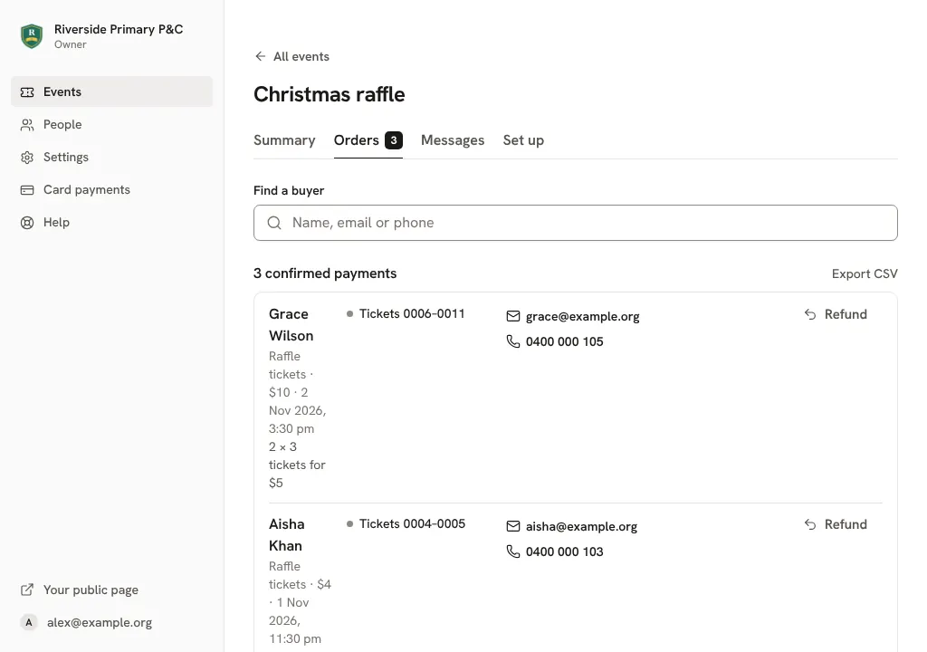Viewport: 927px width, 652px height.
Task: Click the refund arrow icon for Grace Wilson
Action: click(810, 314)
